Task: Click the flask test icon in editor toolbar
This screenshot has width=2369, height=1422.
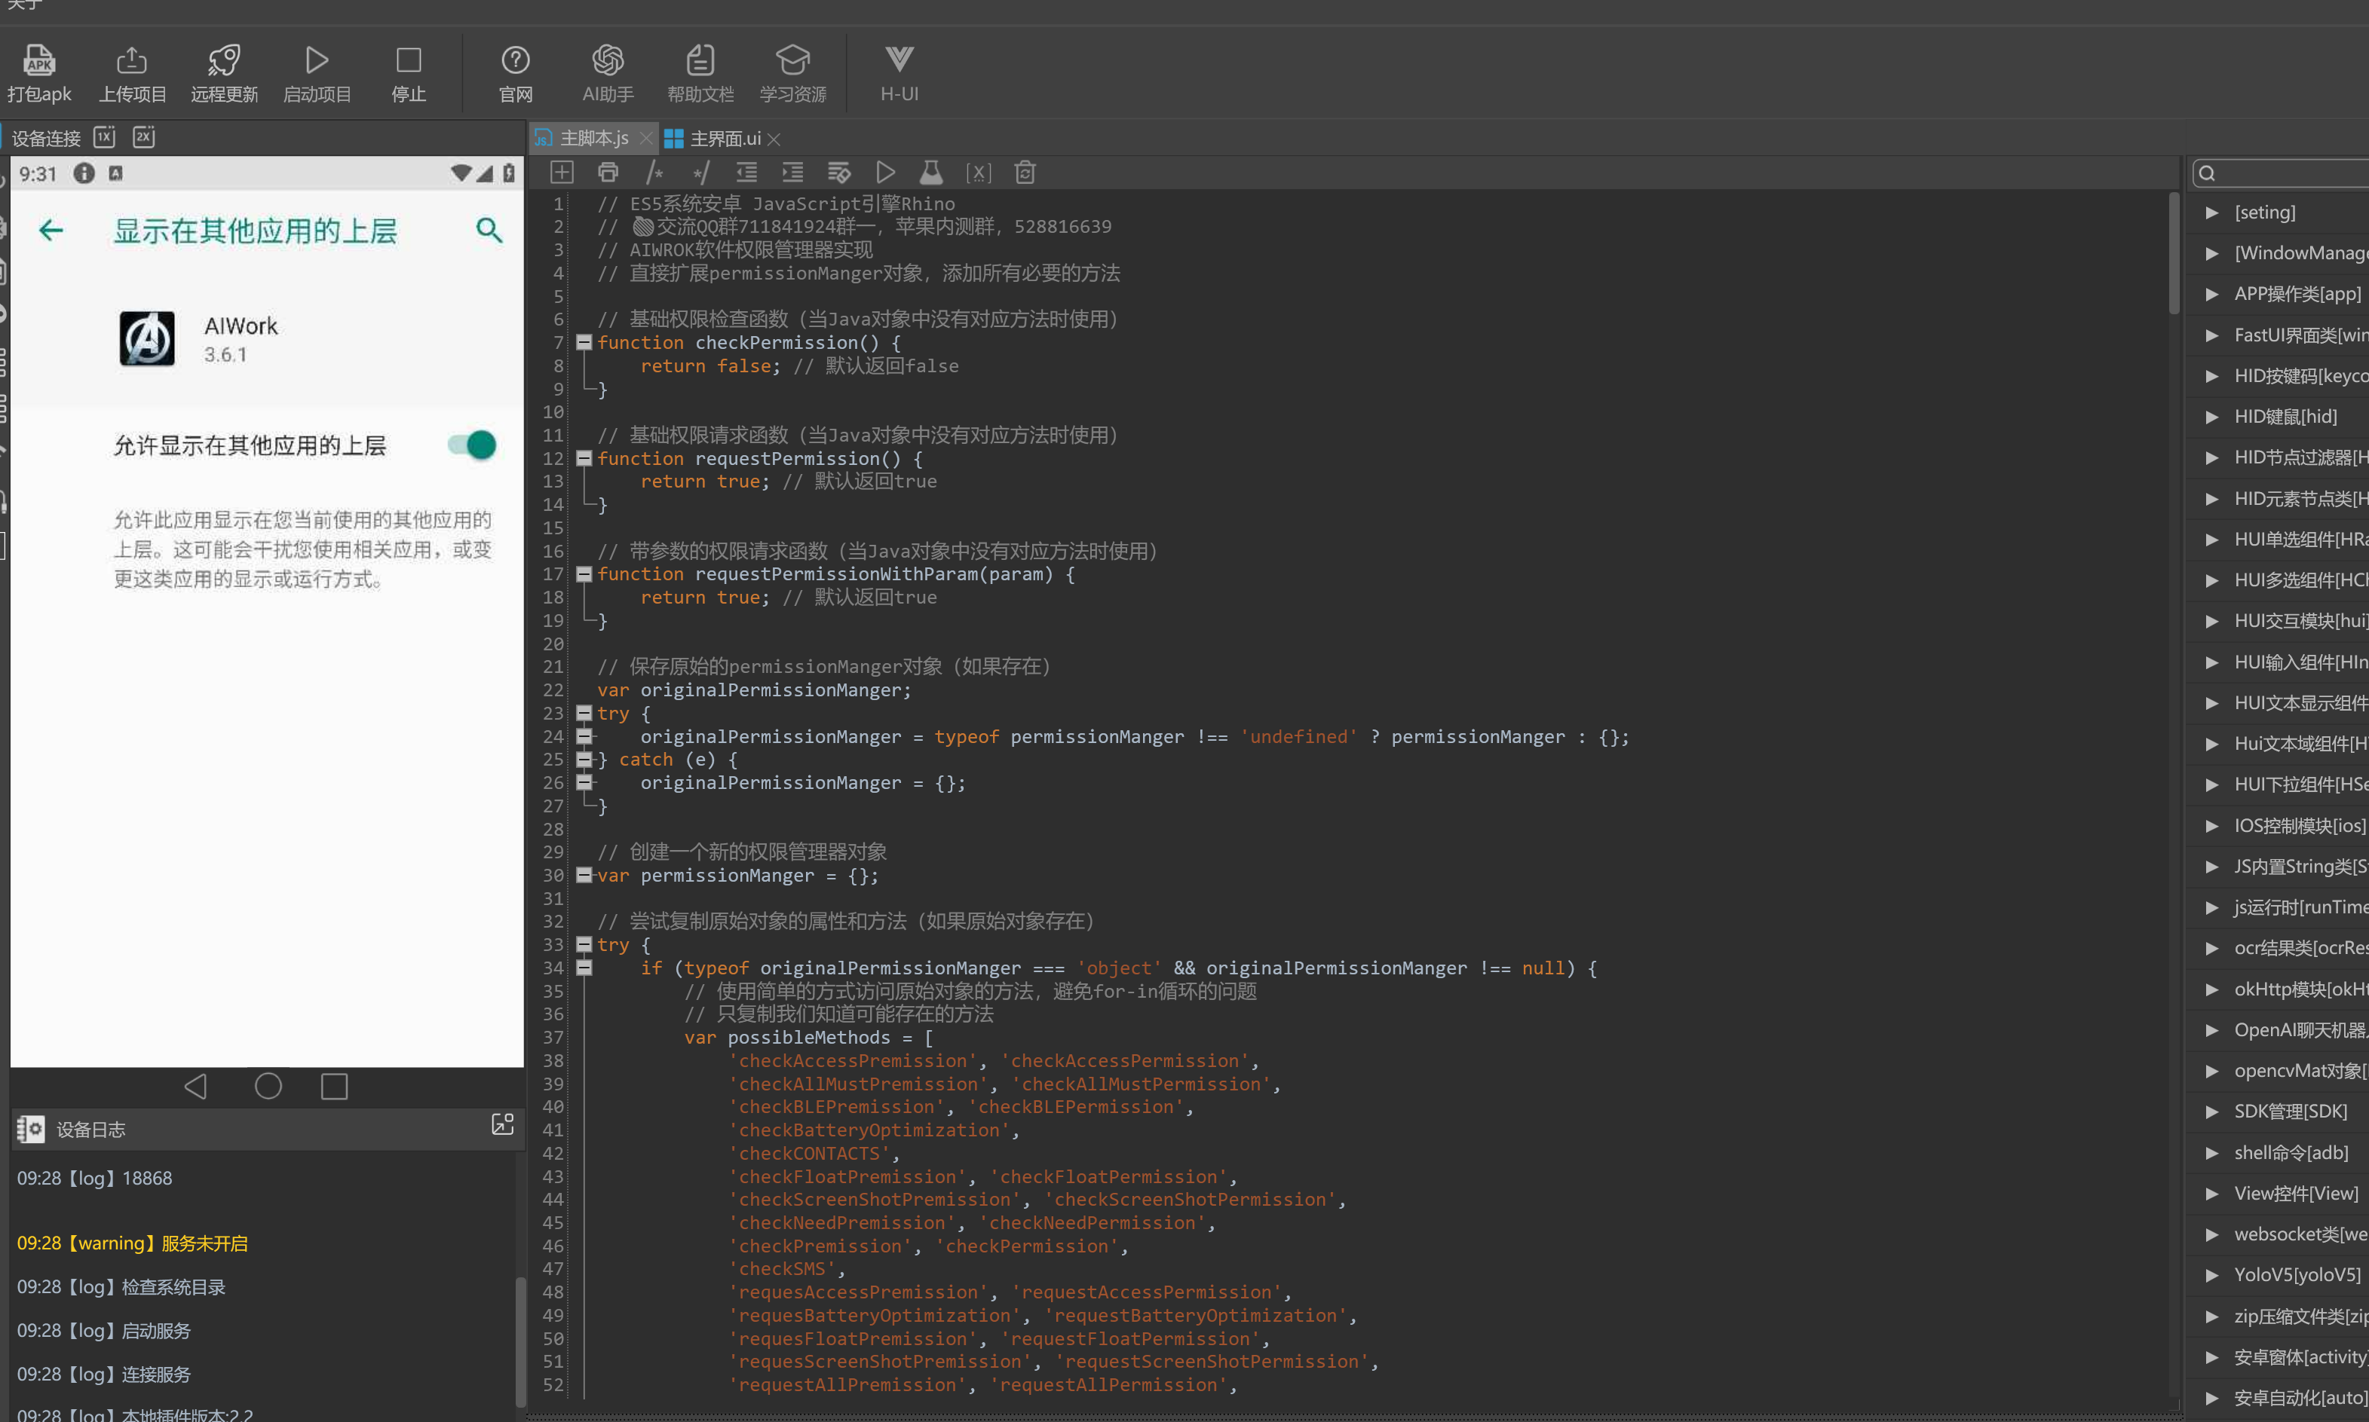Action: pyautogui.click(x=931, y=173)
